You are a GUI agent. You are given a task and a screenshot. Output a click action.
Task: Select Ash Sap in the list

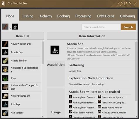click(x=15, y=104)
